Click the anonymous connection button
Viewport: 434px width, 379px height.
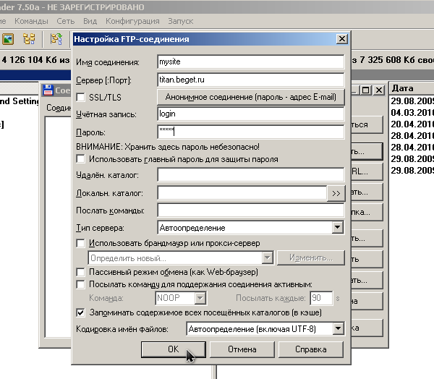click(x=250, y=96)
